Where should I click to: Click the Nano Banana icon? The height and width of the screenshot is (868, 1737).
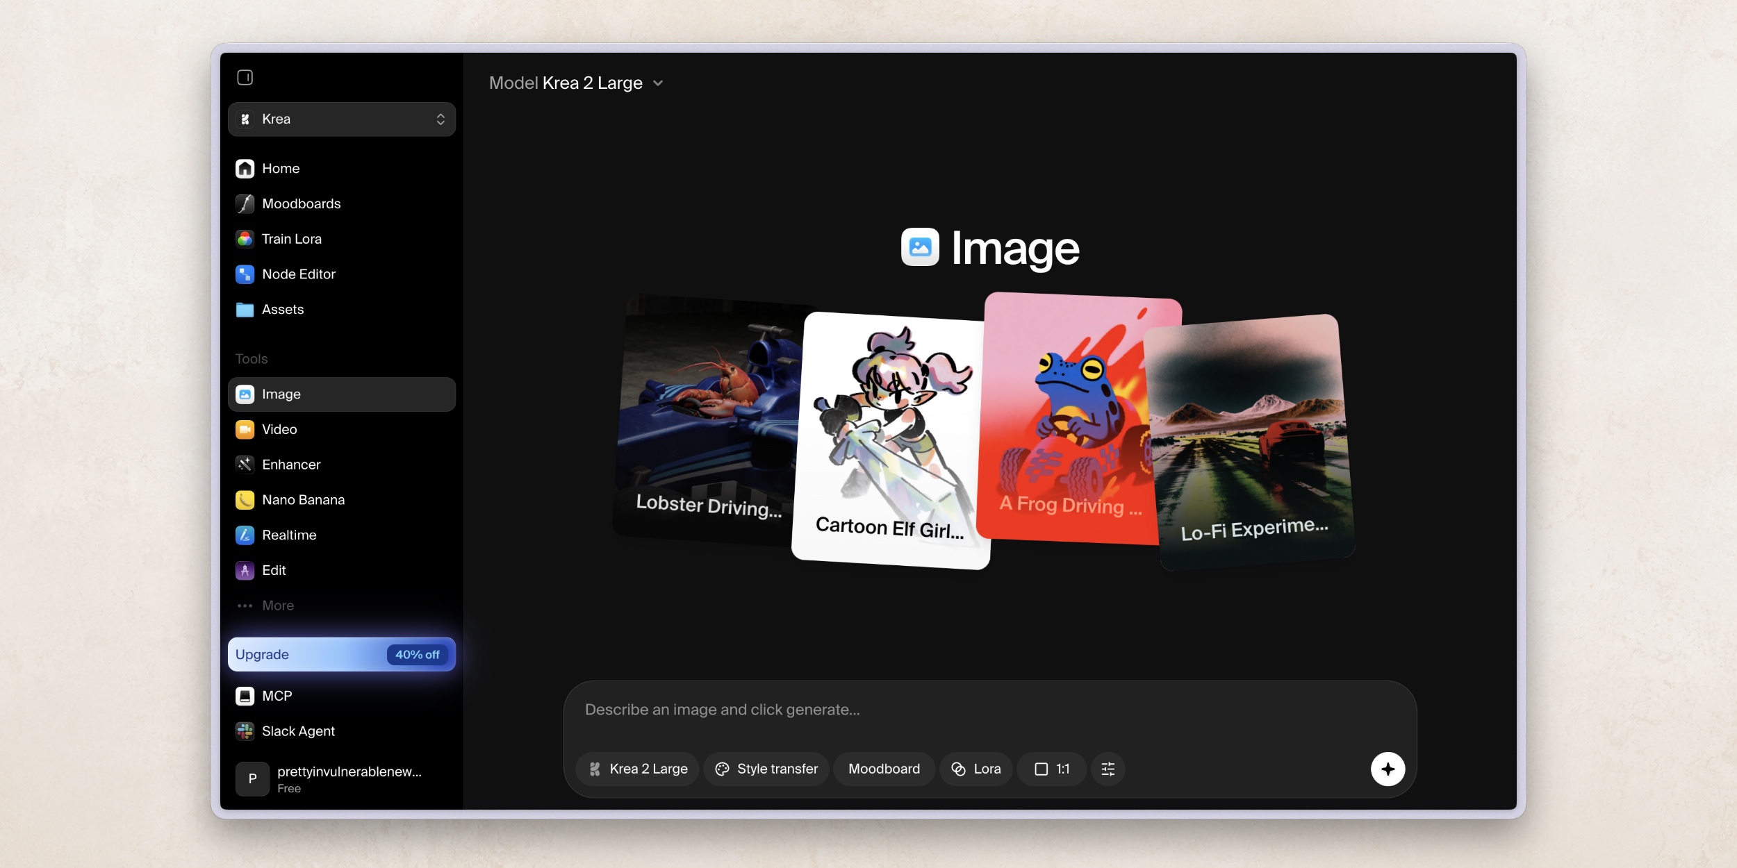(x=245, y=500)
